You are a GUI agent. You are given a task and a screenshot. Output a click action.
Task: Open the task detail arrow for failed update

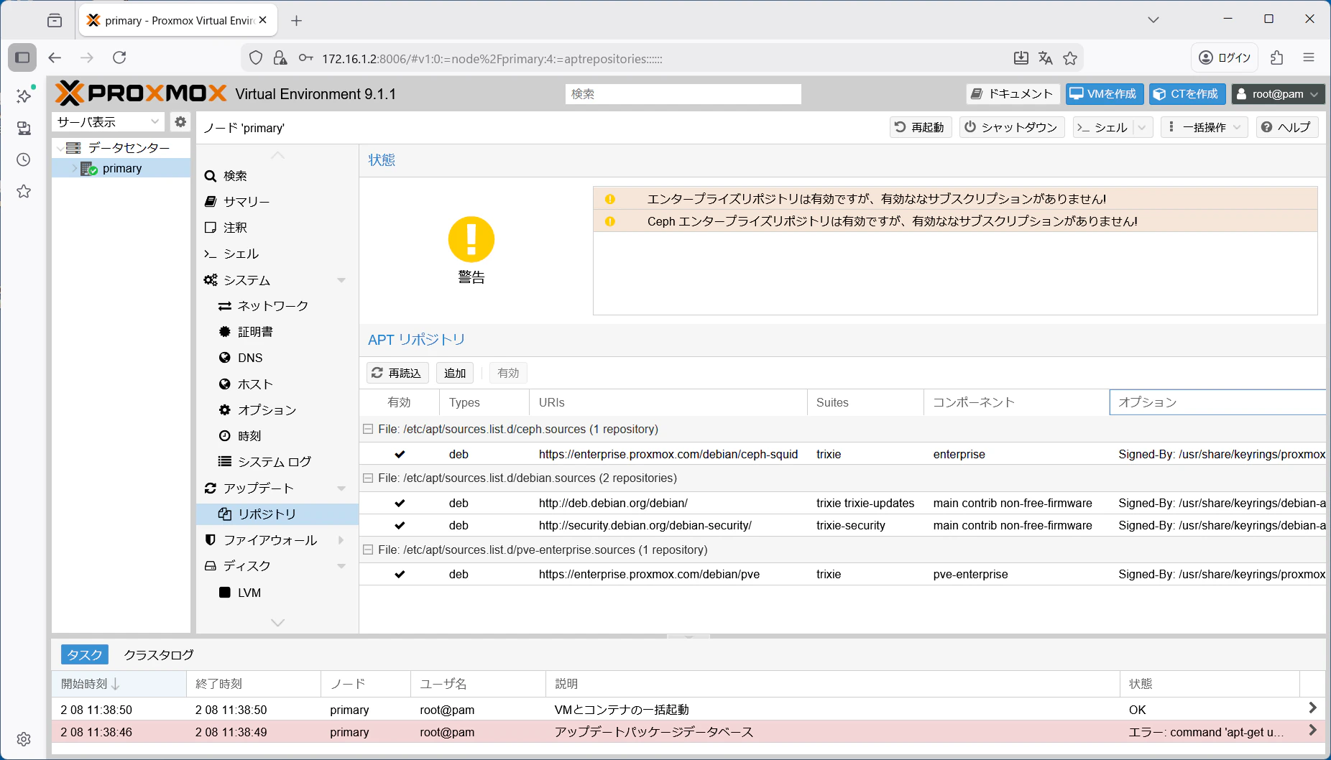(x=1312, y=731)
